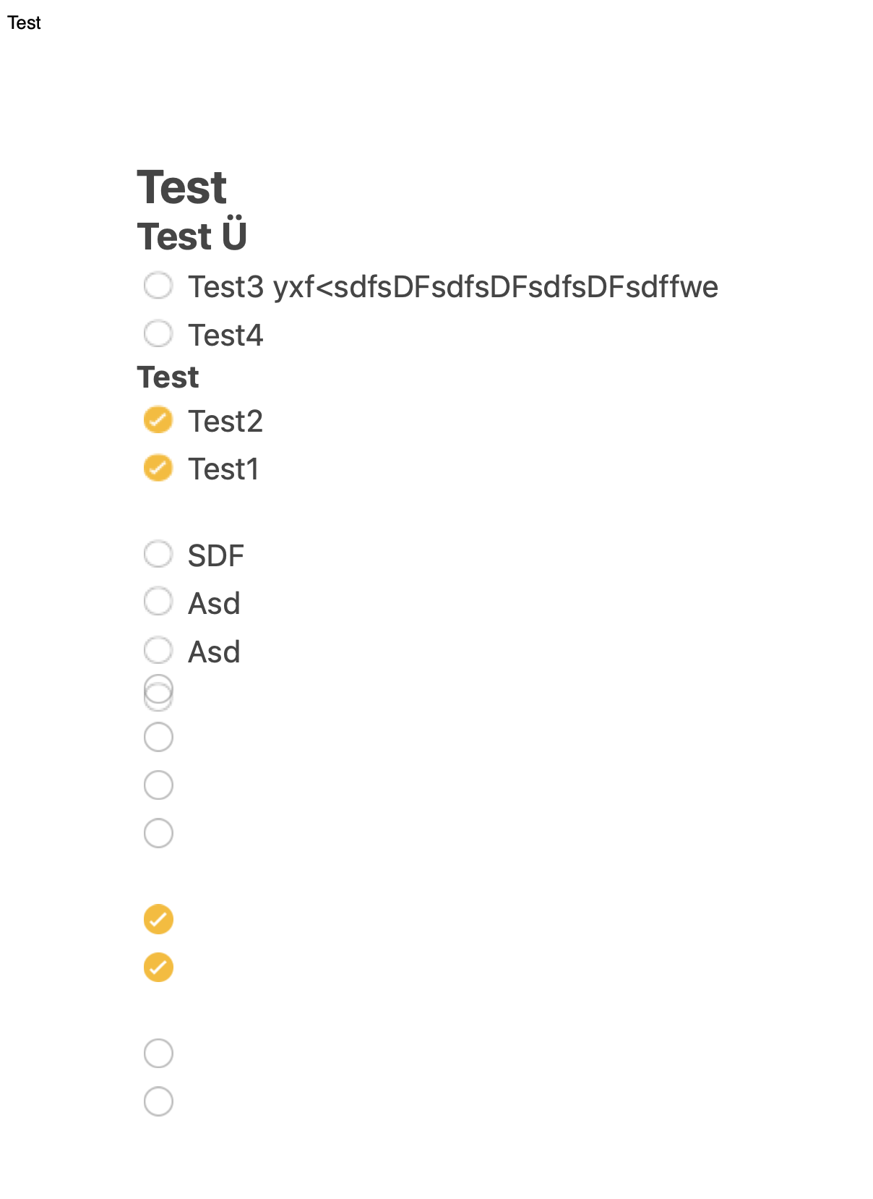Check the circle next to Test3
This screenshot has width=873, height=1199.
pos(158,286)
